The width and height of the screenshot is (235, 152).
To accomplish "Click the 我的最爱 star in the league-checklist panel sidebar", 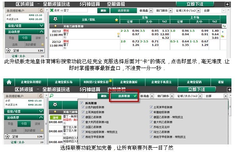I will [x=42, y=131].
